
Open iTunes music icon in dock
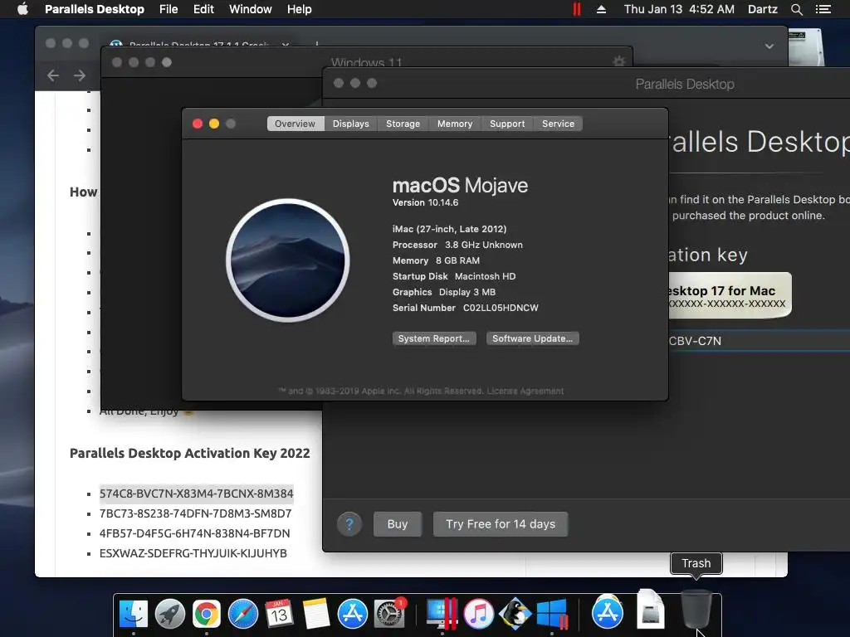(478, 614)
